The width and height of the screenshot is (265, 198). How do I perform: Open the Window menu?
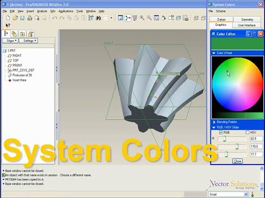pyautogui.click(x=91, y=11)
